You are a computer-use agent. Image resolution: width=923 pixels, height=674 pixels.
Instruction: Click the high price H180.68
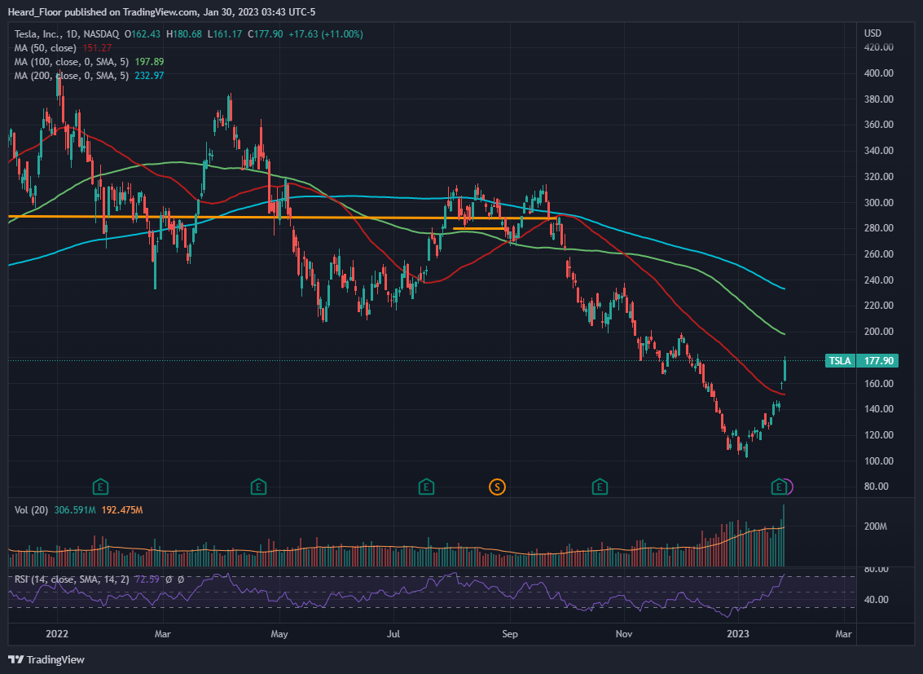[x=183, y=34]
